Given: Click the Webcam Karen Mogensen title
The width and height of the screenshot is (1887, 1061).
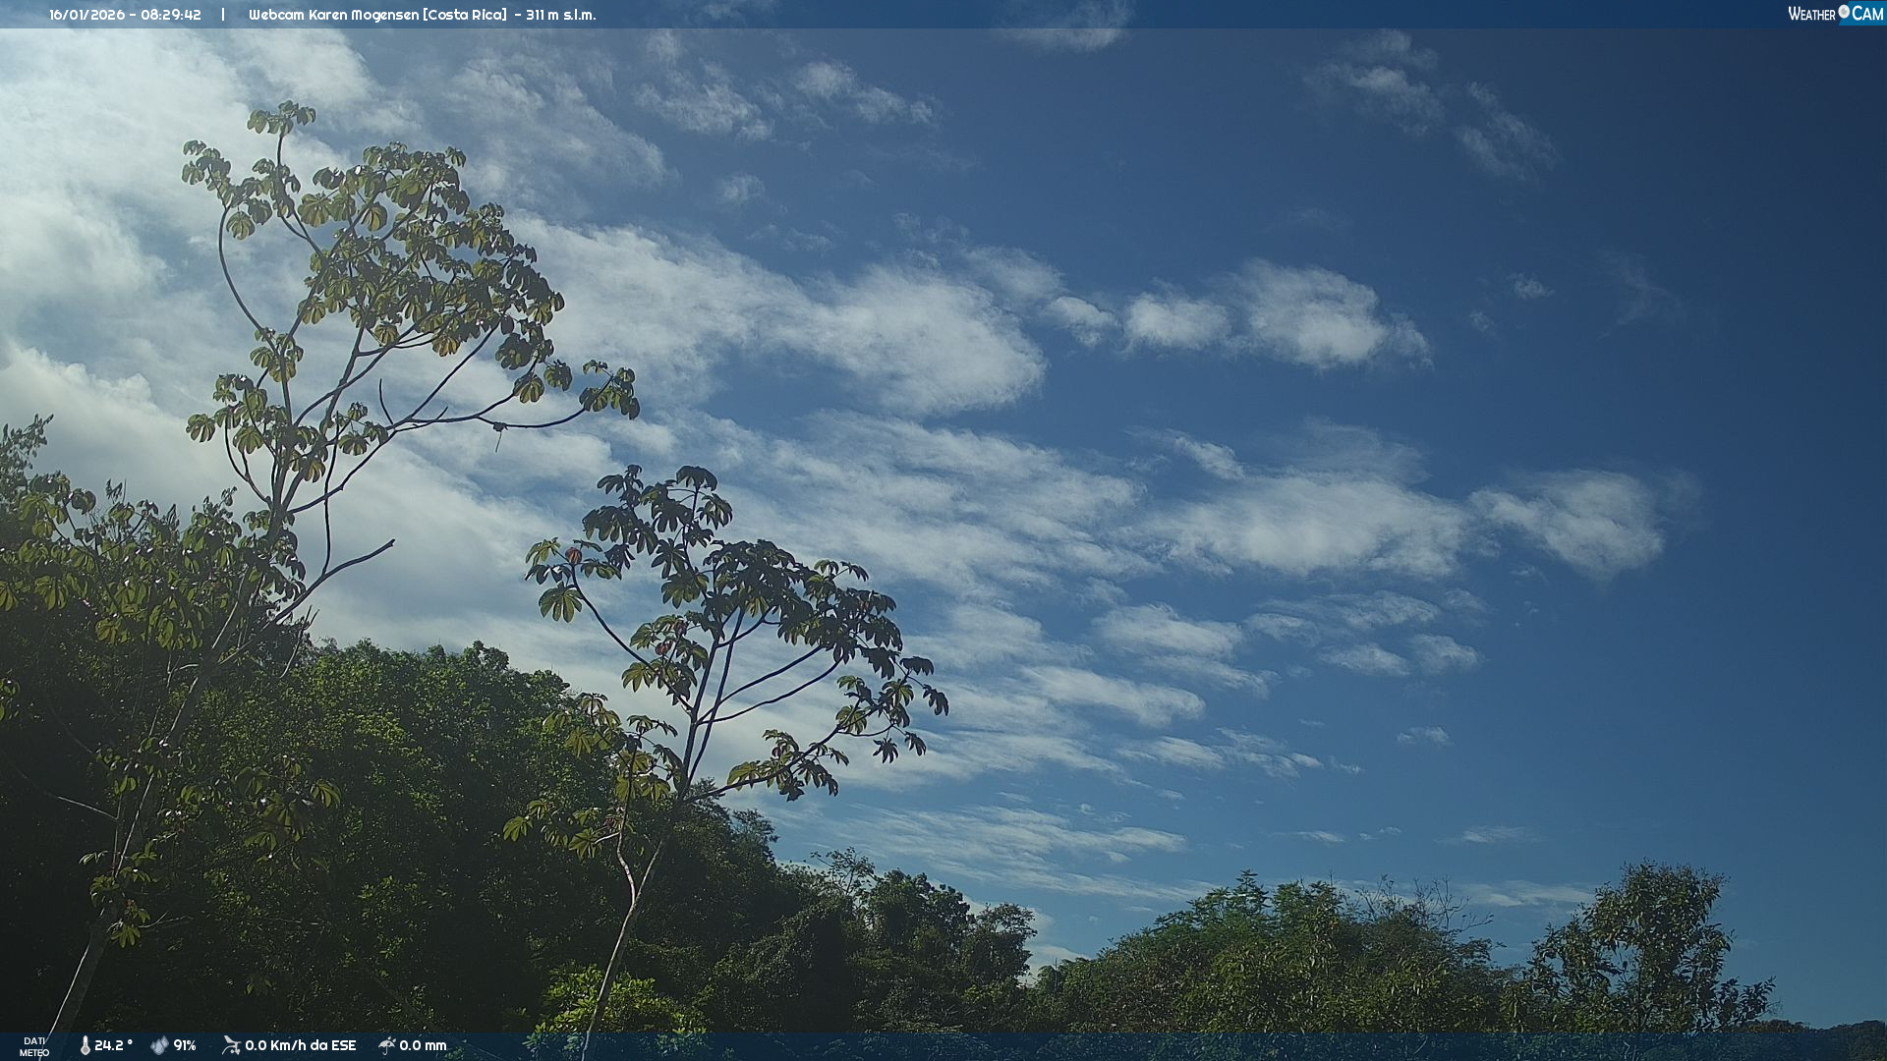Looking at the screenshot, I should point(333,15).
